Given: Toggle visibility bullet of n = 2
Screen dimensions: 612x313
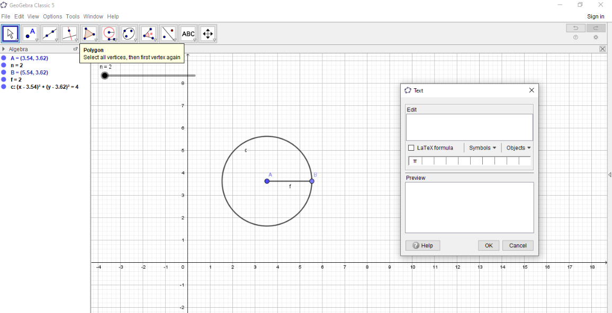Looking at the screenshot, I should pyautogui.click(x=4, y=65).
